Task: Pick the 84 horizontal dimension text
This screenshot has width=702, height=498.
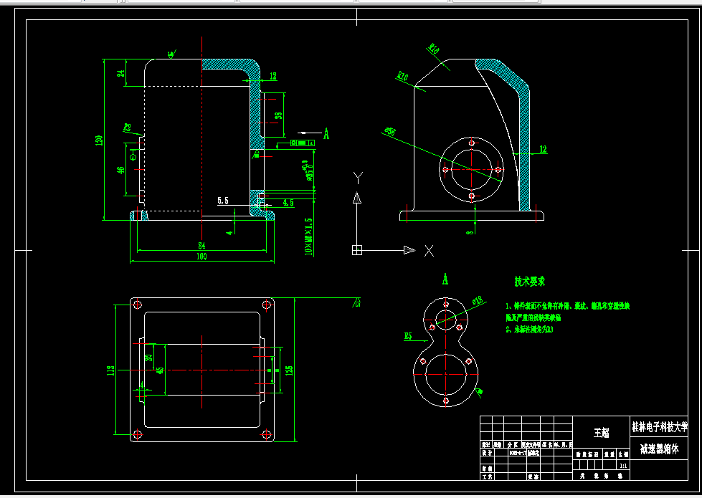Action: tap(202, 245)
